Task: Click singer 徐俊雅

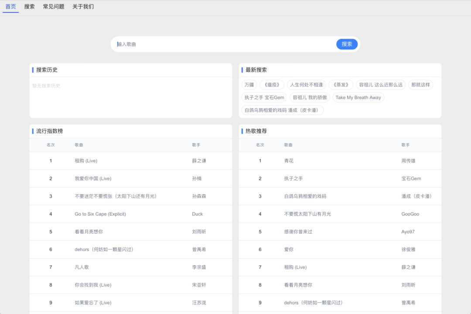Action: [409, 249]
